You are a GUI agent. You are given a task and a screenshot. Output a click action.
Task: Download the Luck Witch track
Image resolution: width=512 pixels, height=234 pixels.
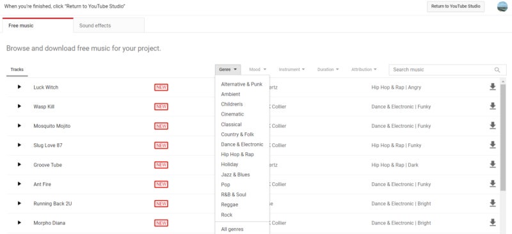493,87
